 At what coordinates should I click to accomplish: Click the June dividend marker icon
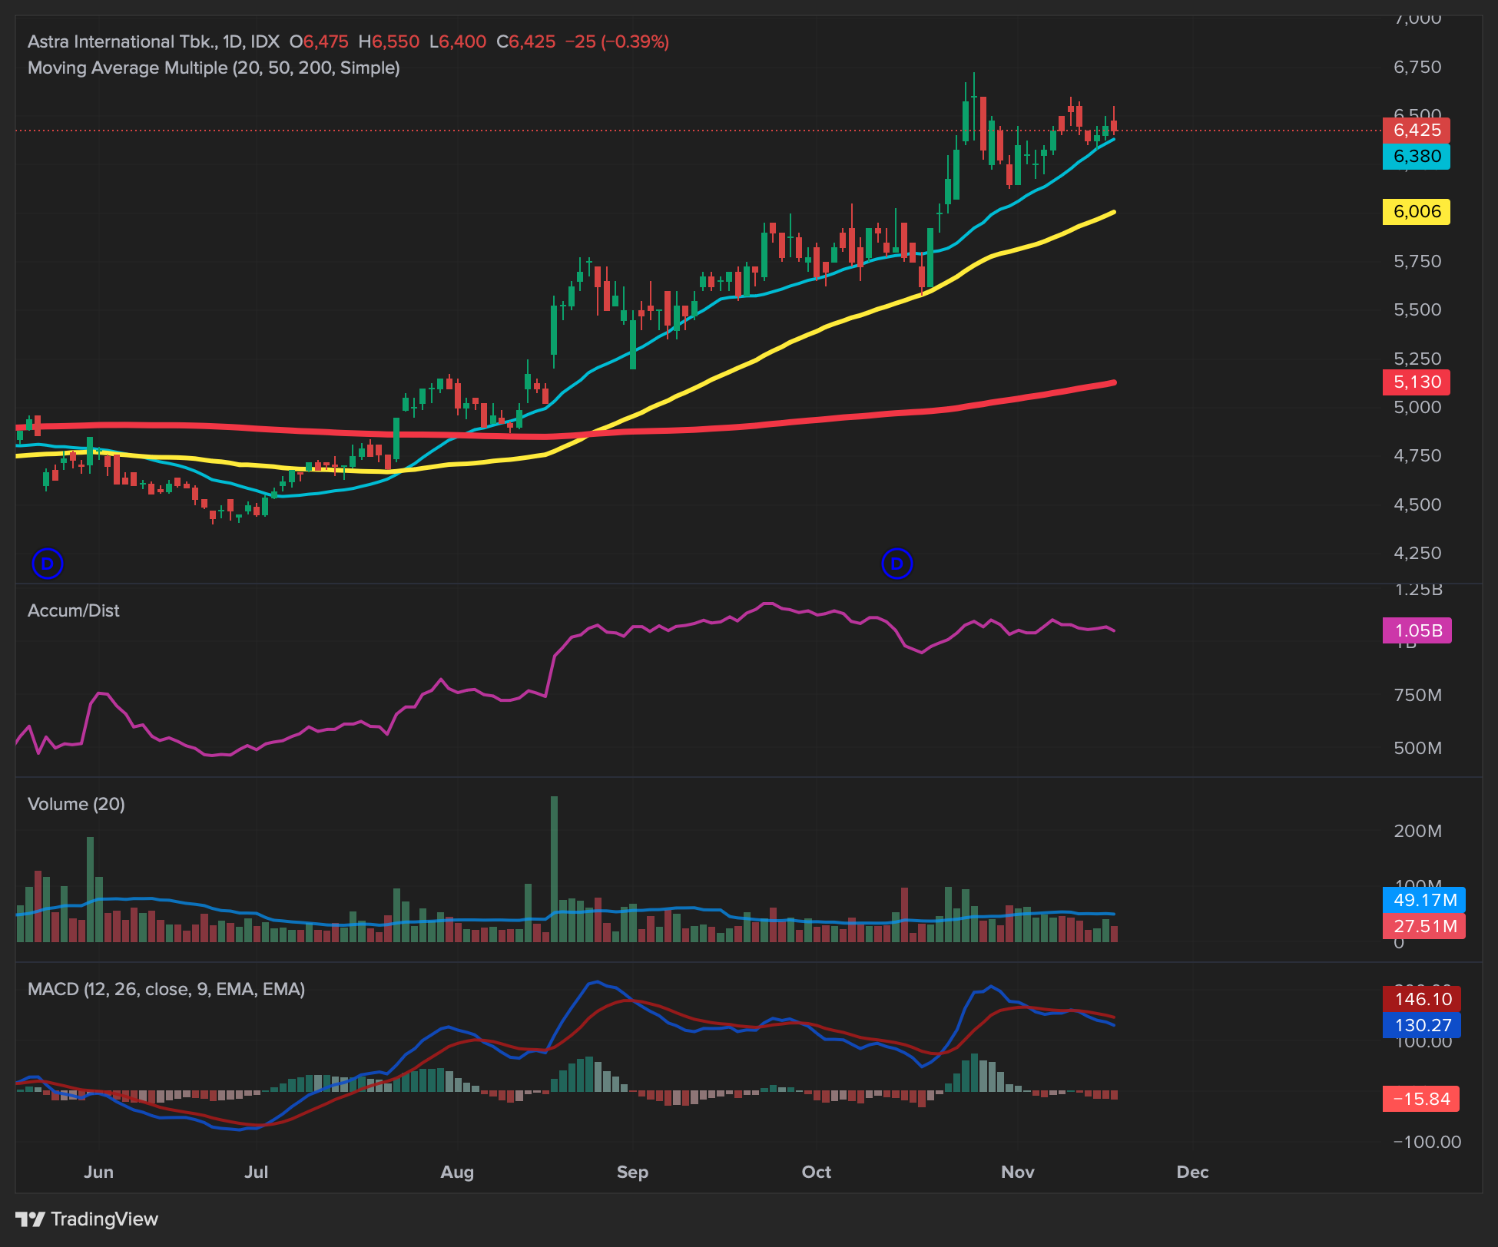pyautogui.click(x=48, y=564)
